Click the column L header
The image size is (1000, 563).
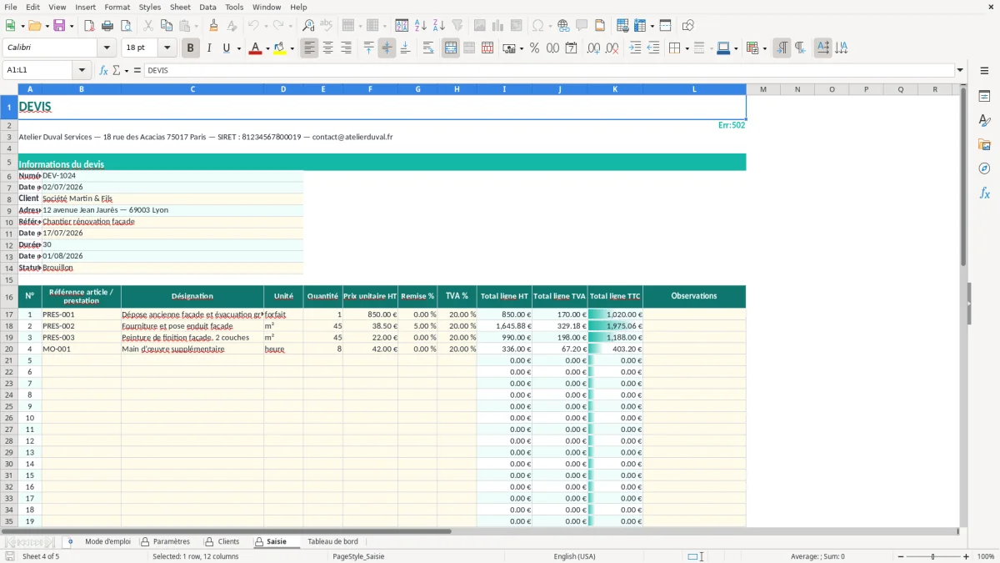click(694, 89)
